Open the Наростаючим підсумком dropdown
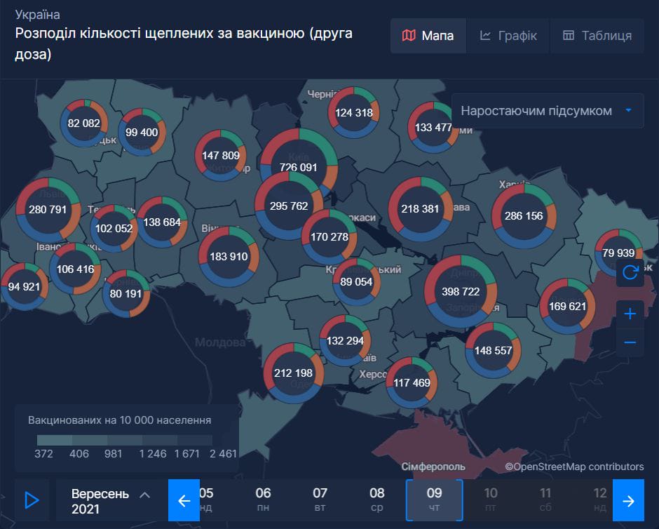The image size is (659, 529). pyautogui.click(x=548, y=111)
